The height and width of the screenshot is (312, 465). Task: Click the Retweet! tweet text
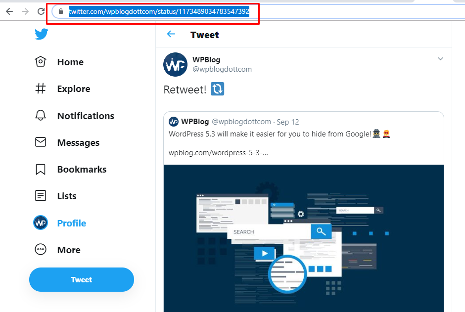[x=185, y=89]
